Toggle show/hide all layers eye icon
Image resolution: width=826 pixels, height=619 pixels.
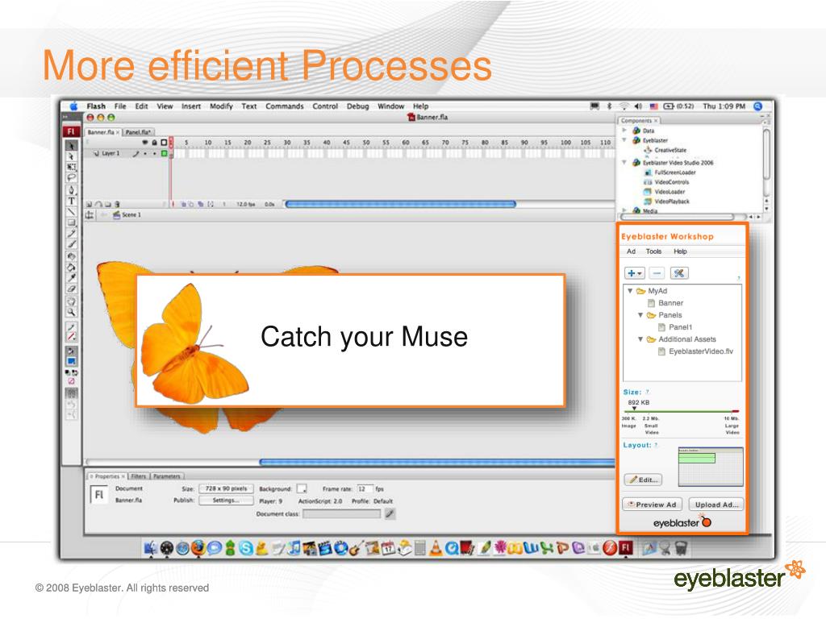[x=145, y=142]
